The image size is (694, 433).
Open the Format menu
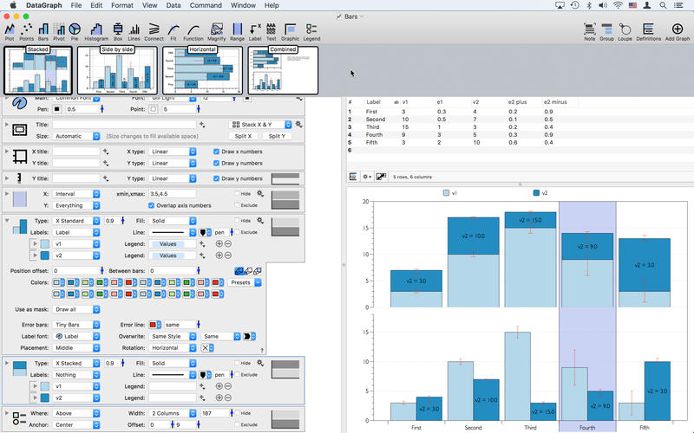point(122,5)
